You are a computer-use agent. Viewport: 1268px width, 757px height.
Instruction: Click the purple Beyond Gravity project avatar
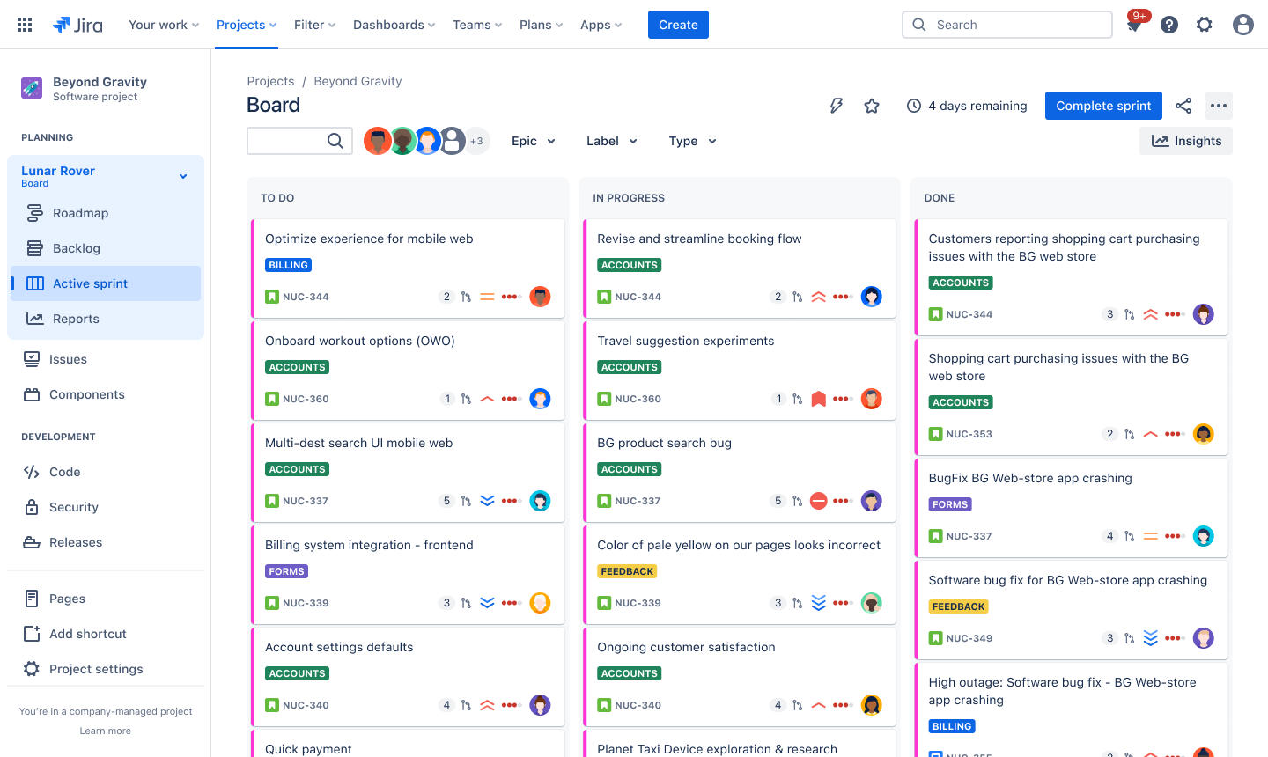pos(31,88)
